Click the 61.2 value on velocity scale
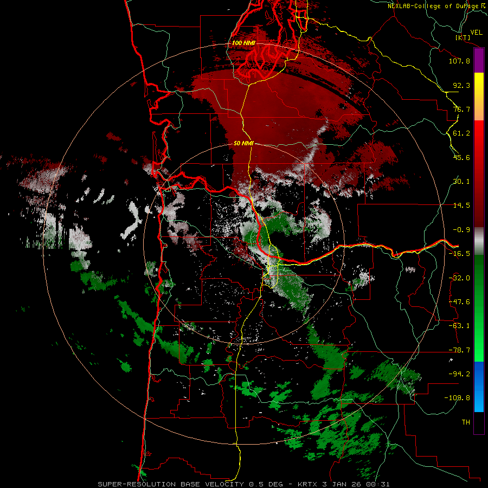488x488 pixels. pyautogui.click(x=461, y=133)
